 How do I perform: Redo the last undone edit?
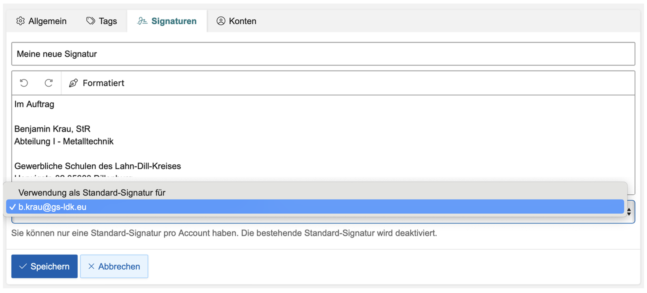(x=49, y=83)
